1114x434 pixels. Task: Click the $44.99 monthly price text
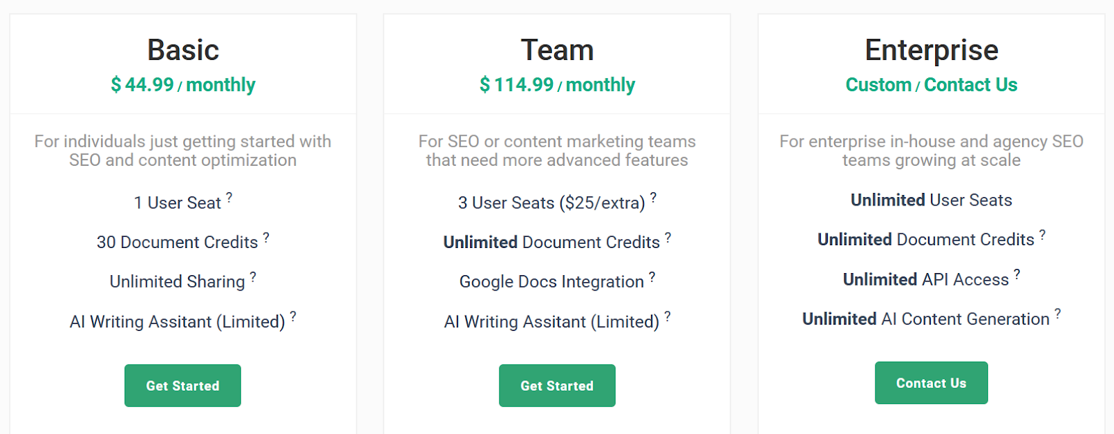(x=183, y=85)
